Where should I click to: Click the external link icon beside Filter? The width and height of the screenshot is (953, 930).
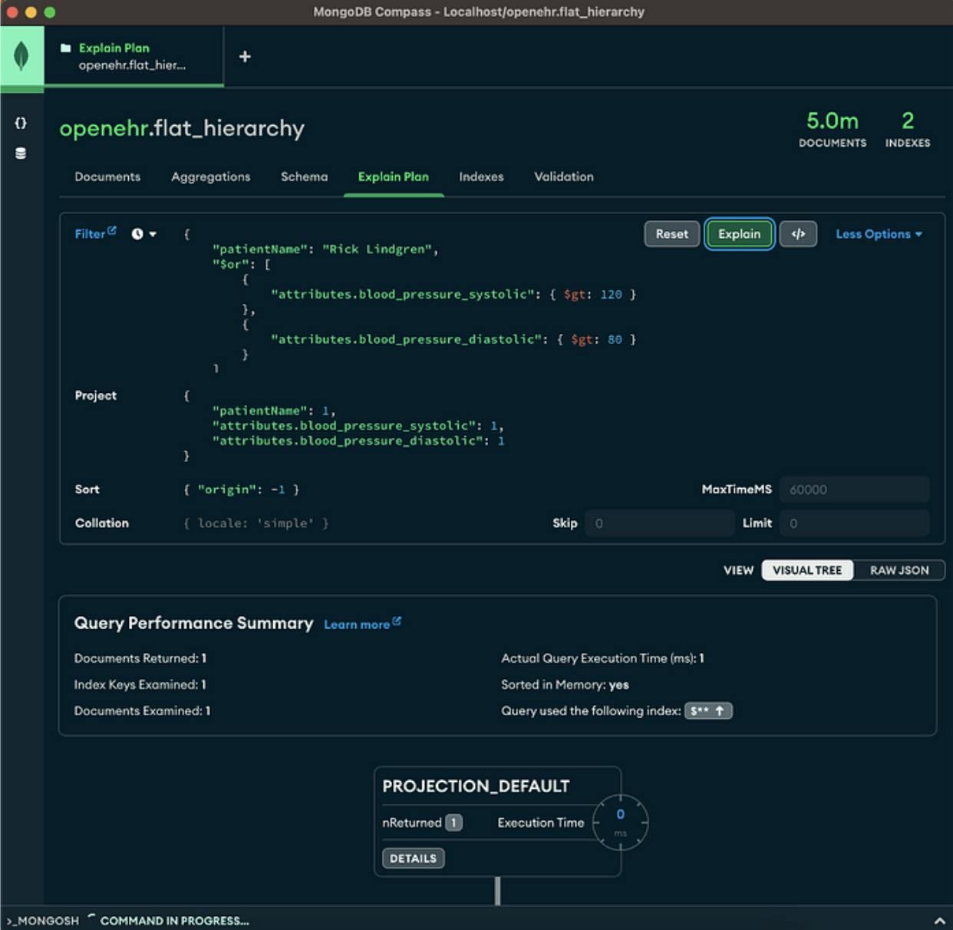[x=112, y=230]
